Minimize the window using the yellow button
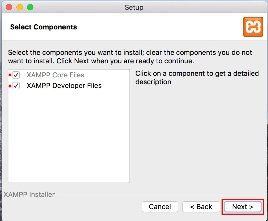The width and height of the screenshot is (268, 221). coord(20,7)
